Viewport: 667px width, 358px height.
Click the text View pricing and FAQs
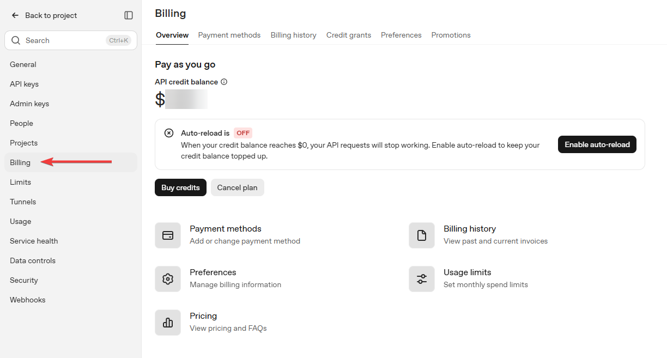[228, 328]
